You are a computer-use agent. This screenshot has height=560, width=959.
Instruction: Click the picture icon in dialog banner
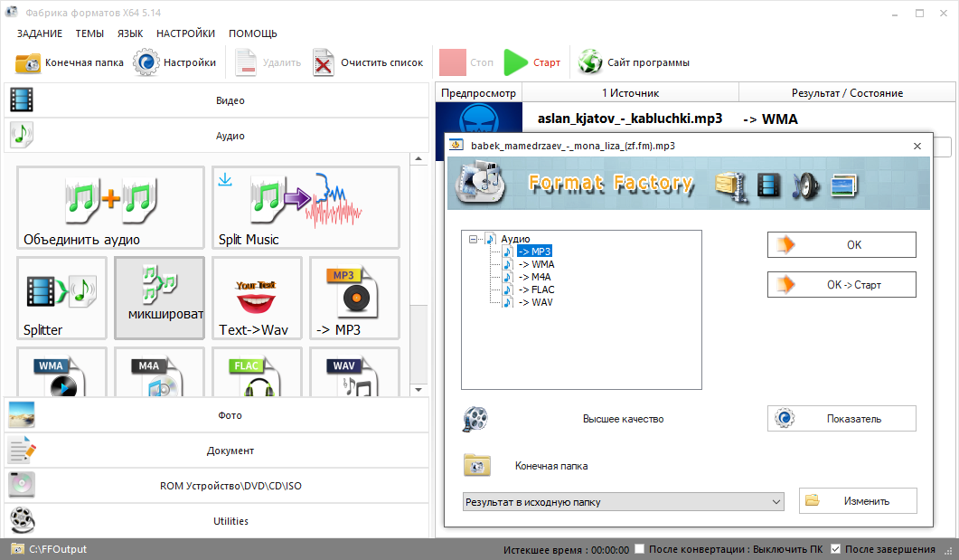844,185
